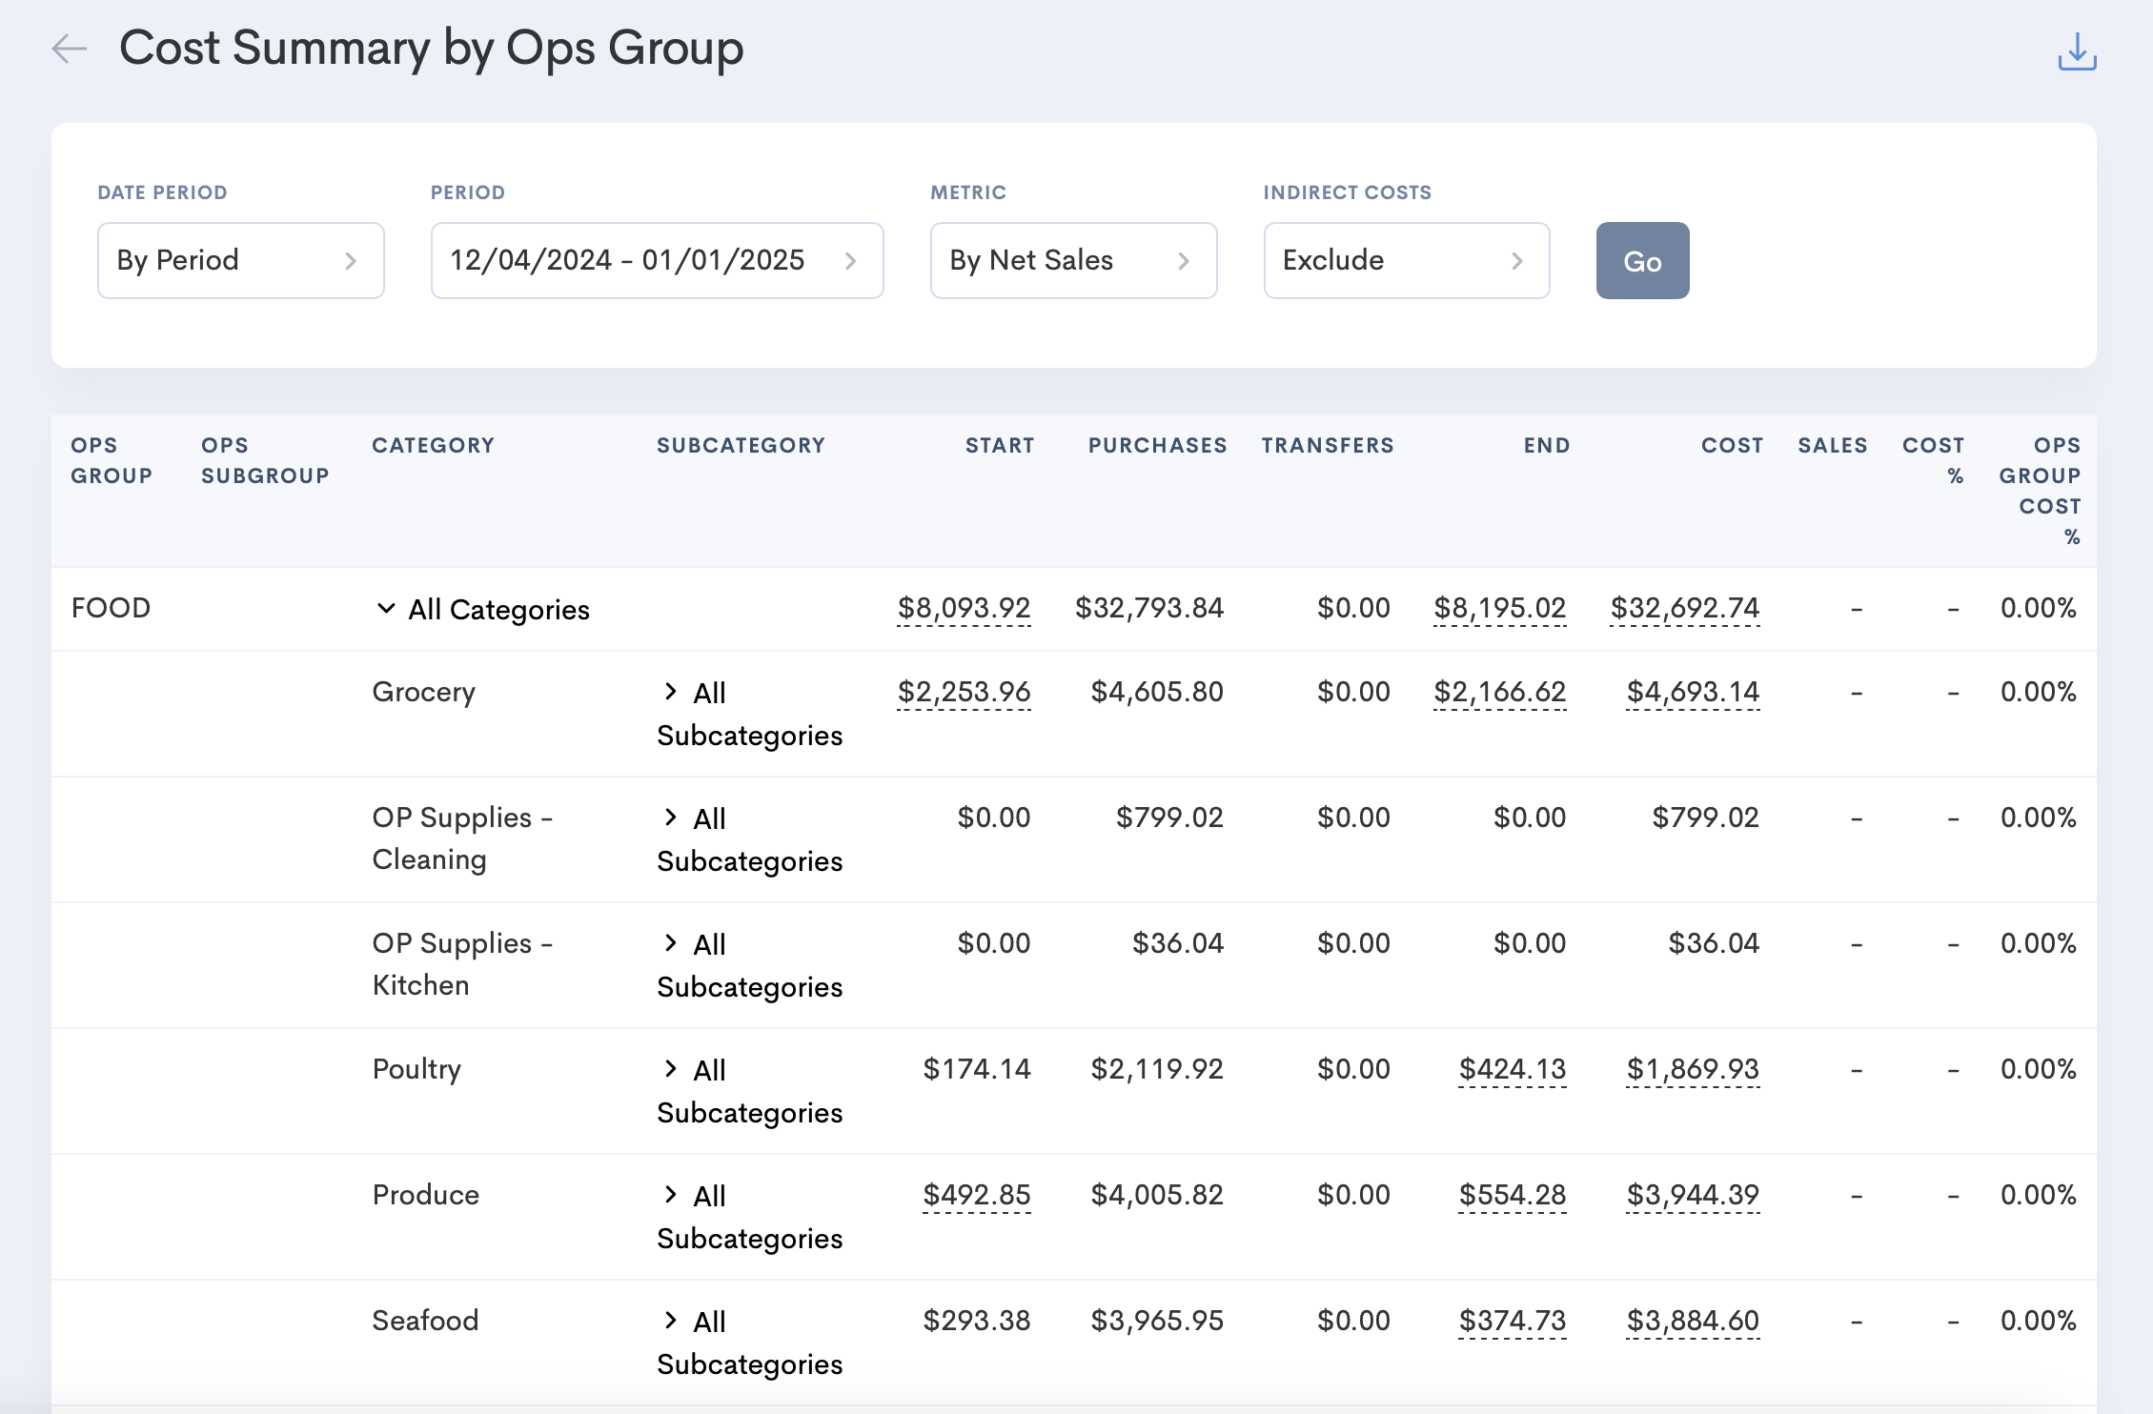Open the Date Period dropdown
2153x1414 pixels.
[240, 260]
